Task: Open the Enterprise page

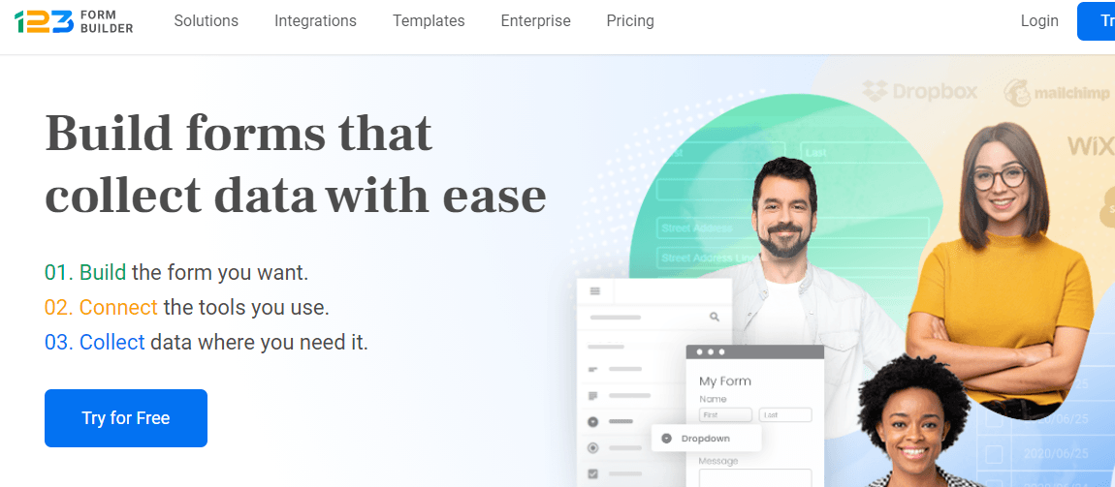Action: [x=535, y=20]
